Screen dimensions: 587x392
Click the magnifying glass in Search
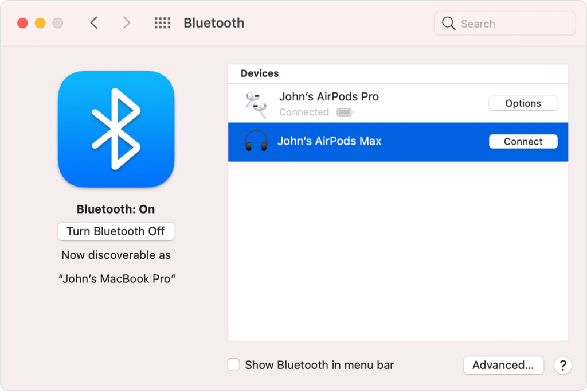449,24
